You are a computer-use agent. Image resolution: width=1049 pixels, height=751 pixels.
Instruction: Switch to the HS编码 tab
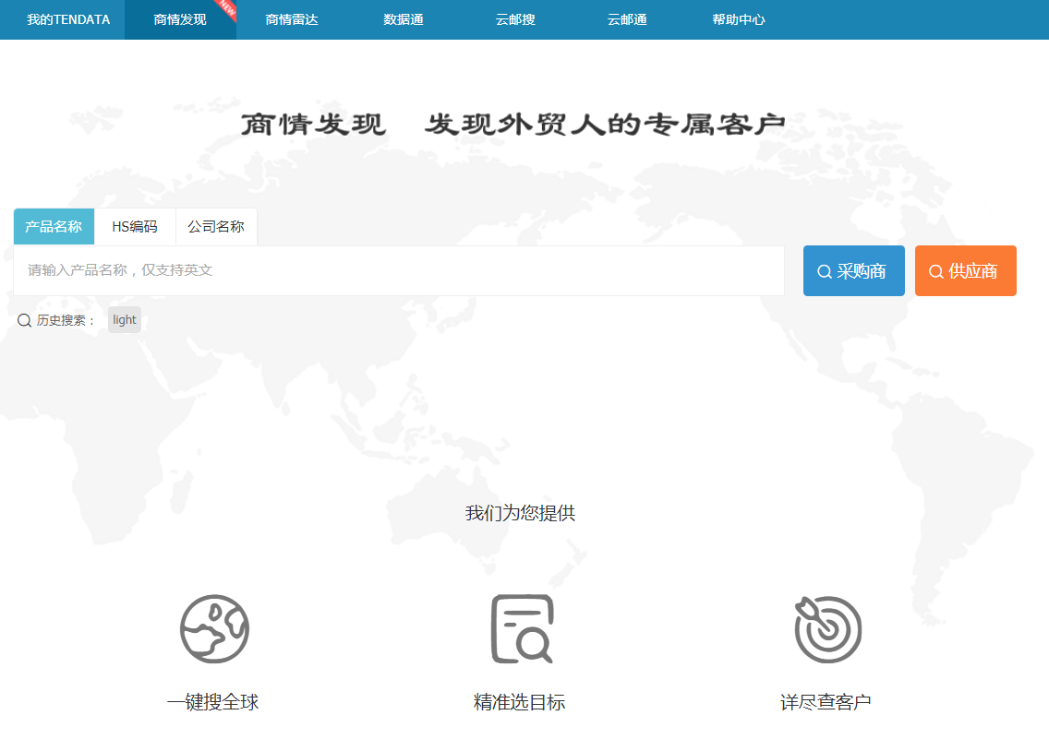click(x=133, y=226)
